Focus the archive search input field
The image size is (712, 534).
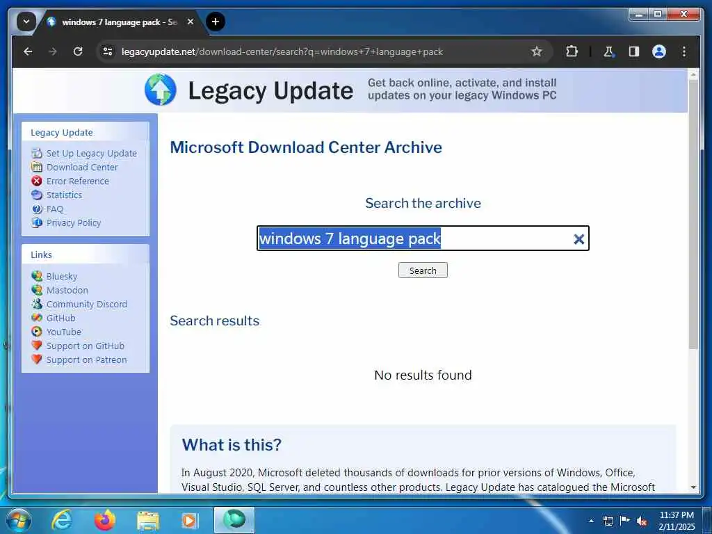tap(423, 238)
